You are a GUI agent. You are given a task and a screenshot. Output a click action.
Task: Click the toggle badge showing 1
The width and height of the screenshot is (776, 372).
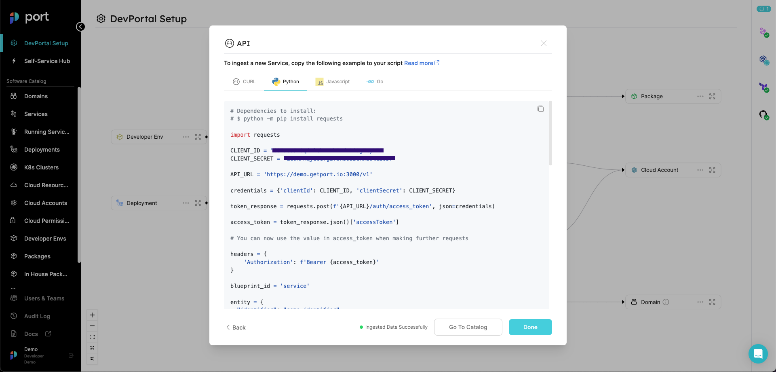pos(764,9)
